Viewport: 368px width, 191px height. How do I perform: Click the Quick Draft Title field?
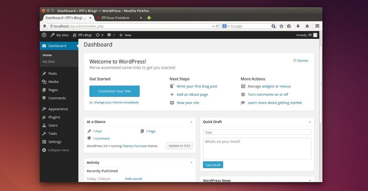[x=257, y=133]
